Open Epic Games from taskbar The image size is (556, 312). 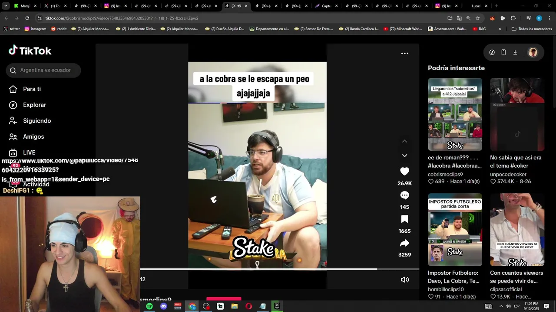[277, 306]
